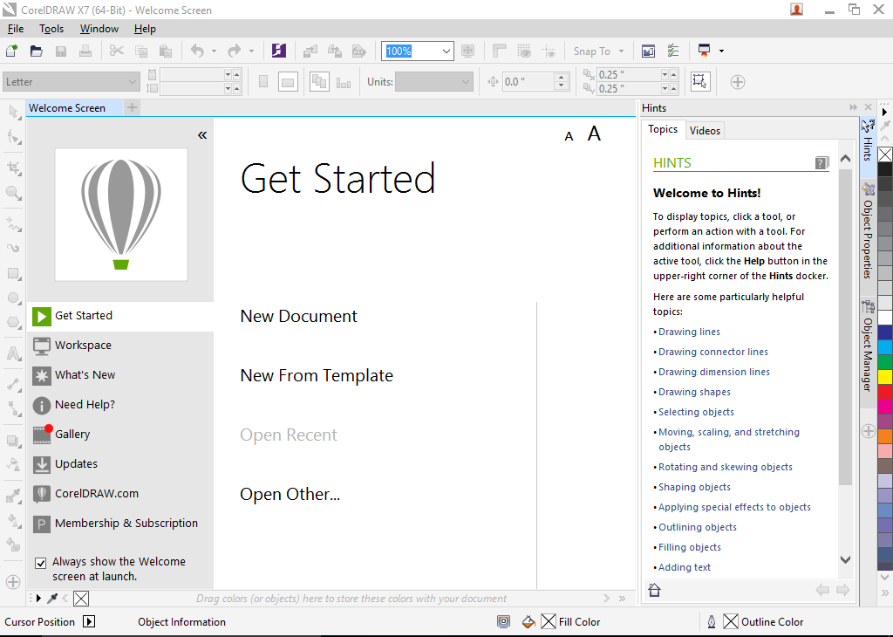Open the zoom level 100% dropdown
The width and height of the screenshot is (893, 637).
446,51
